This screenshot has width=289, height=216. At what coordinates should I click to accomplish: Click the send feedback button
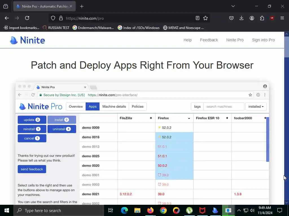[x=32, y=169]
